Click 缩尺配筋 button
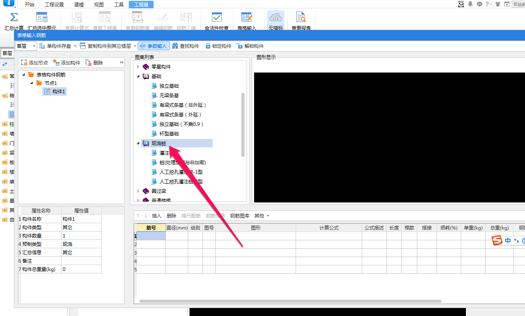 tap(191, 216)
